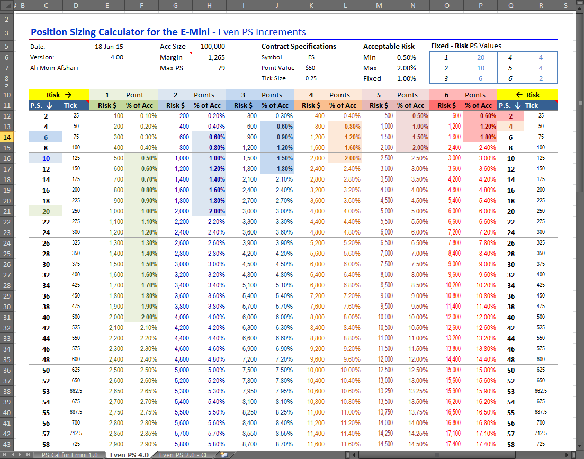Jump to the last sheet tab arrow
Image resolution: width=584 pixels, height=459 pixels.
pos(28,455)
